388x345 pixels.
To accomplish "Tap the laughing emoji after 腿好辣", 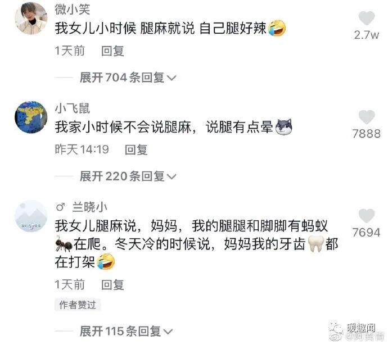I will [x=277, y=28].
